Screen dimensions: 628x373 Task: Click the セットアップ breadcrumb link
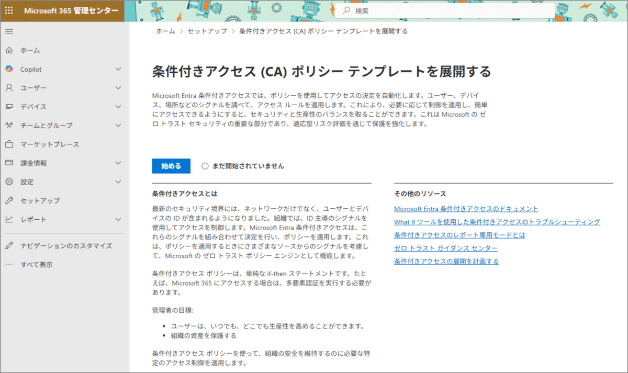pyautogui.click(x=207, y=31)
